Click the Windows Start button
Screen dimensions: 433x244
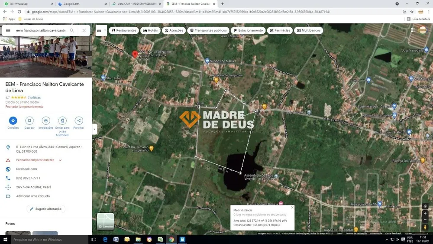tap(5, 240)
